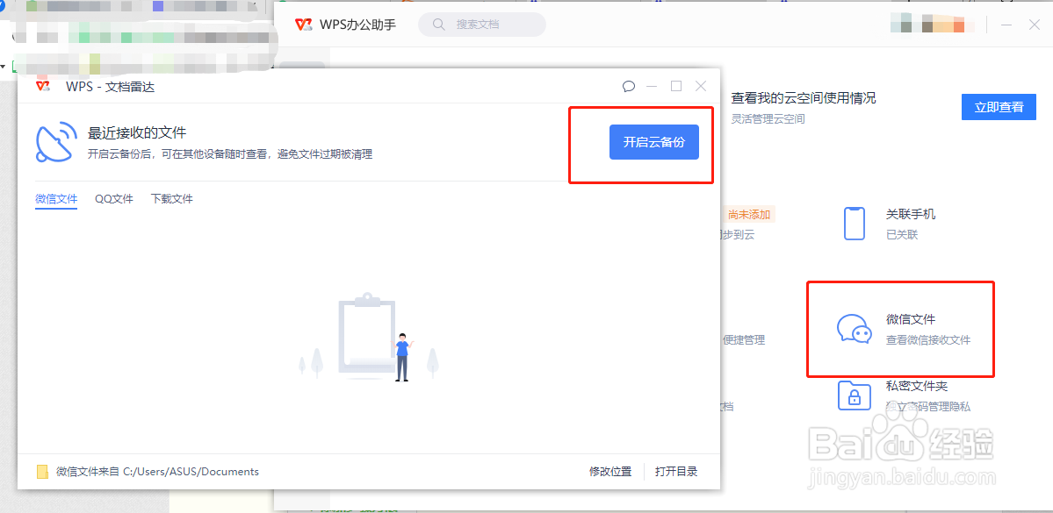Click 查看微信接收文件 description text
This screenshot has width=1053, height=513.
[x=928, y=340]
